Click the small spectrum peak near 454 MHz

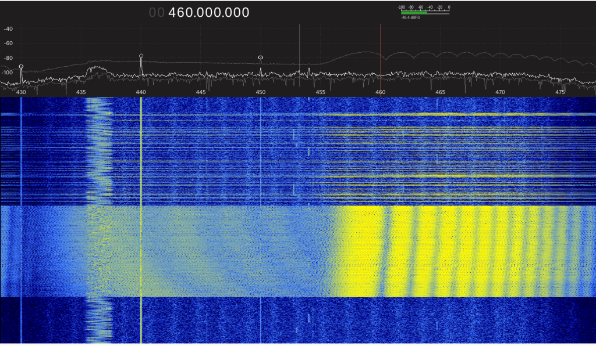pos(308,71)
